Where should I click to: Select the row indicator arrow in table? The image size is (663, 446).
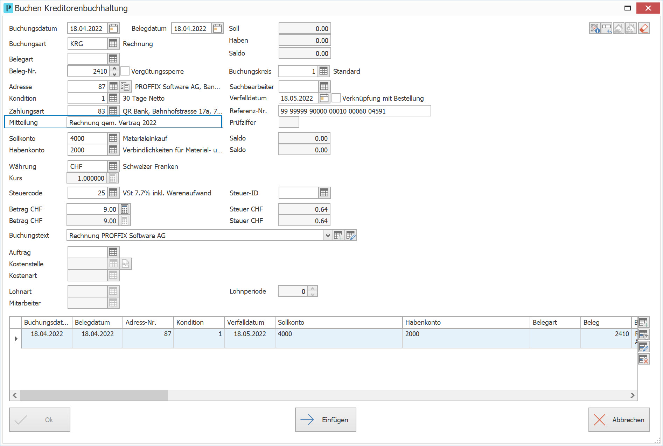16,338
